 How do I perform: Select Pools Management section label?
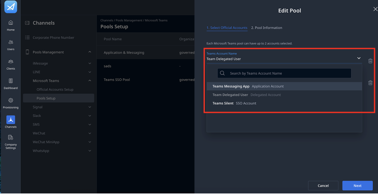[48, 52]
